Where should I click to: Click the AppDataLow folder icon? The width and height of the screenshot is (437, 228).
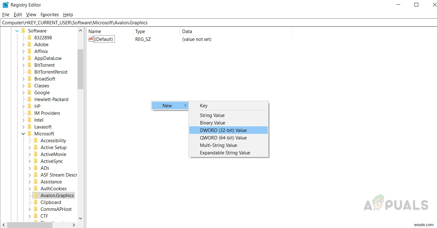[x=29, y=58]
